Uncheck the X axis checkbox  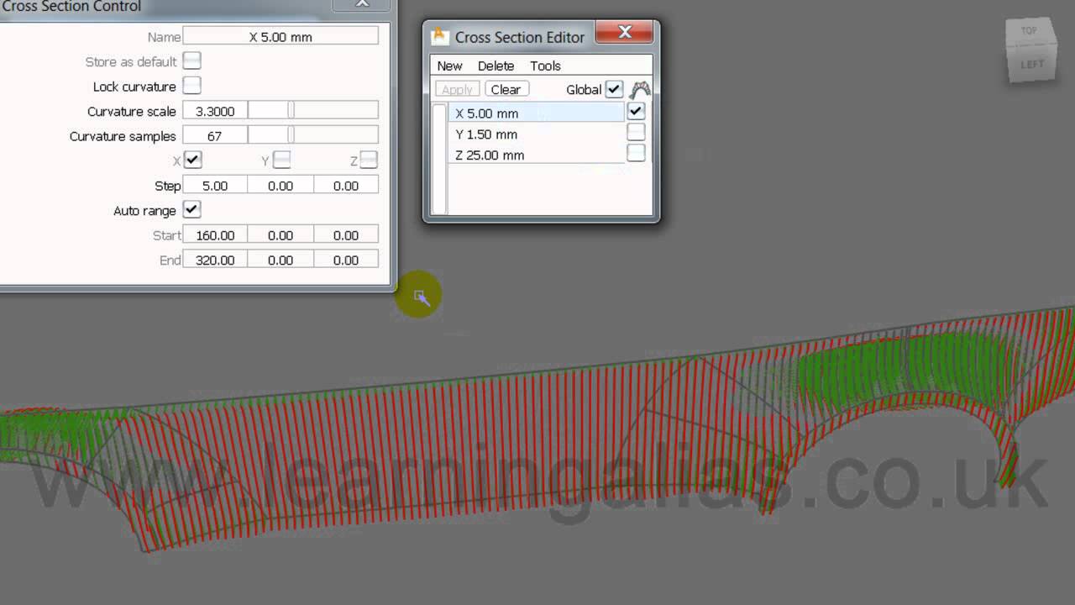(x=192, y=160)
